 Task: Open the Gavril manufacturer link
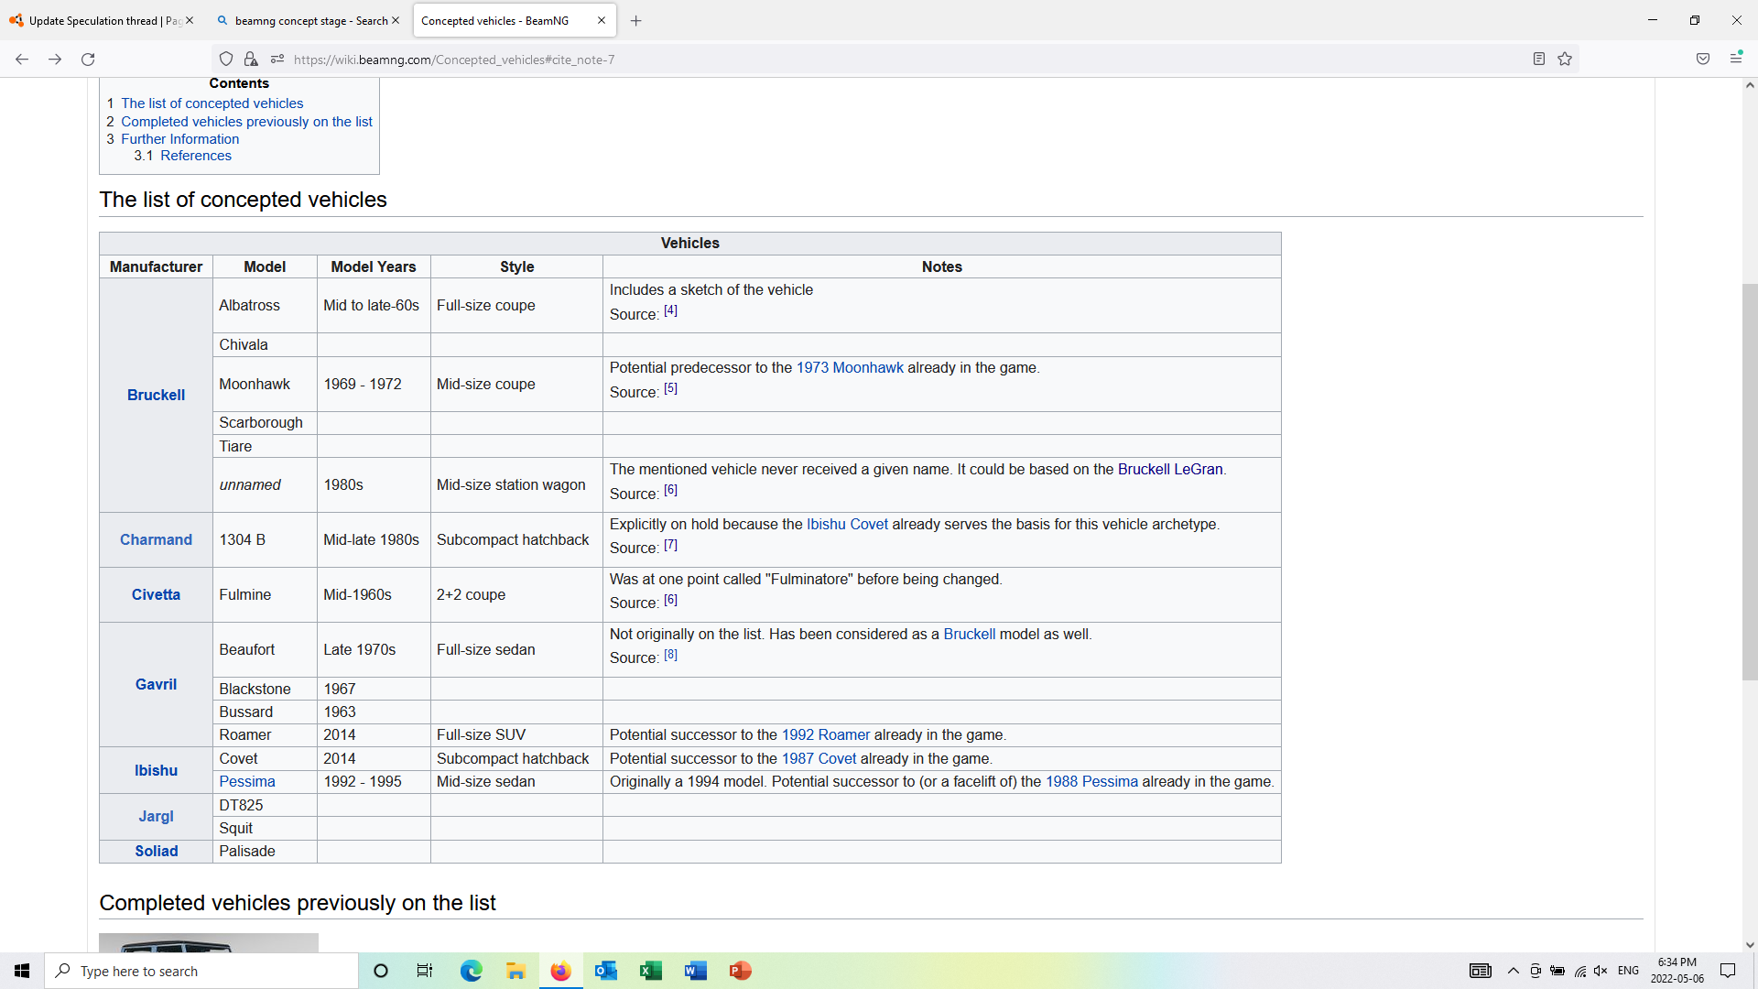pos(156,684)
